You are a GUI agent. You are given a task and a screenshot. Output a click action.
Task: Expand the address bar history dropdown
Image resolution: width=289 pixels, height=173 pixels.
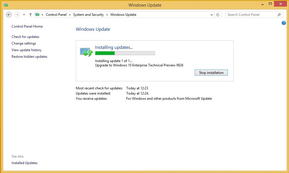point(211,15)
